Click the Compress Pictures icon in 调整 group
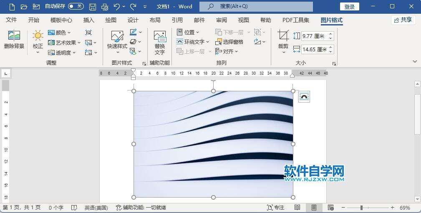Screen dimensions: 421x213 (88, 33)
